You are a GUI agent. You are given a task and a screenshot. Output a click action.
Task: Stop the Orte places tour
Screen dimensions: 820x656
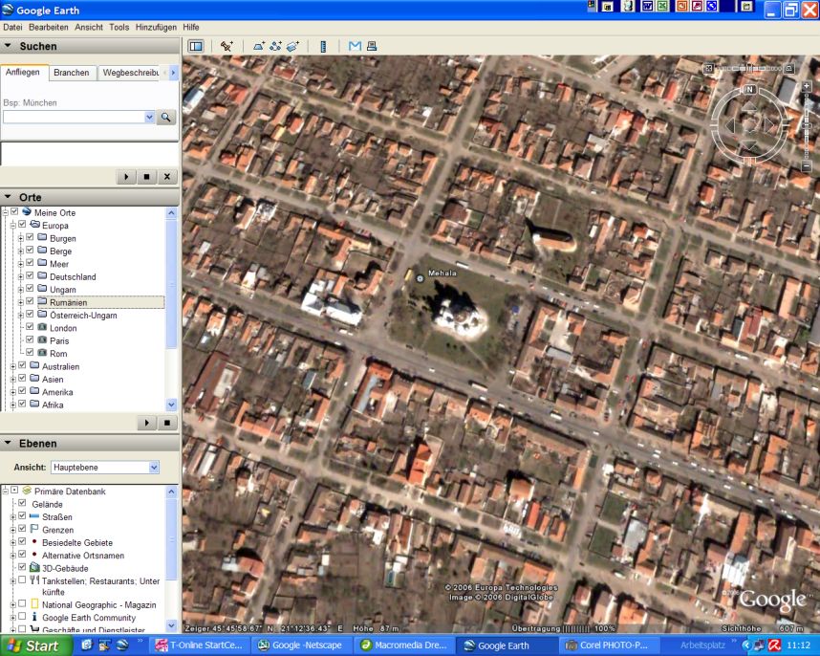click(x=167, y=423)
